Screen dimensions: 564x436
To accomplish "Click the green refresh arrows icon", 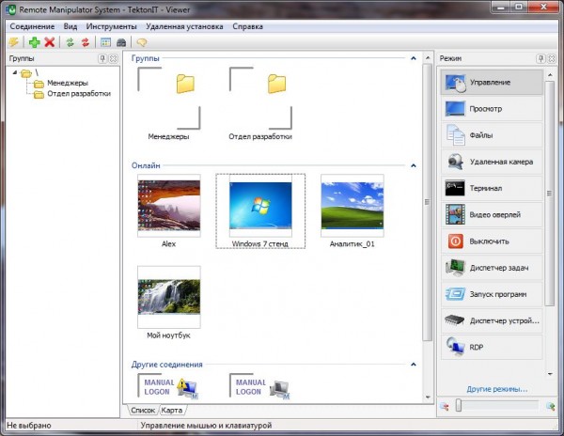I will (x=70, y=43).
